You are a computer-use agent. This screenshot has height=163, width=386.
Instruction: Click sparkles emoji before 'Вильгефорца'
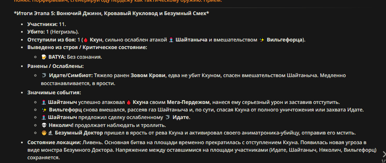[x=262, y=40]
